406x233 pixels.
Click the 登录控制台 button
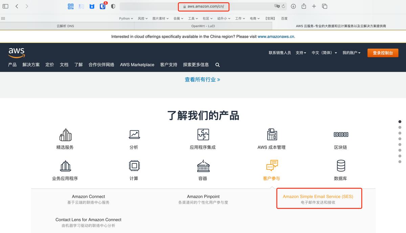(383, 53)
